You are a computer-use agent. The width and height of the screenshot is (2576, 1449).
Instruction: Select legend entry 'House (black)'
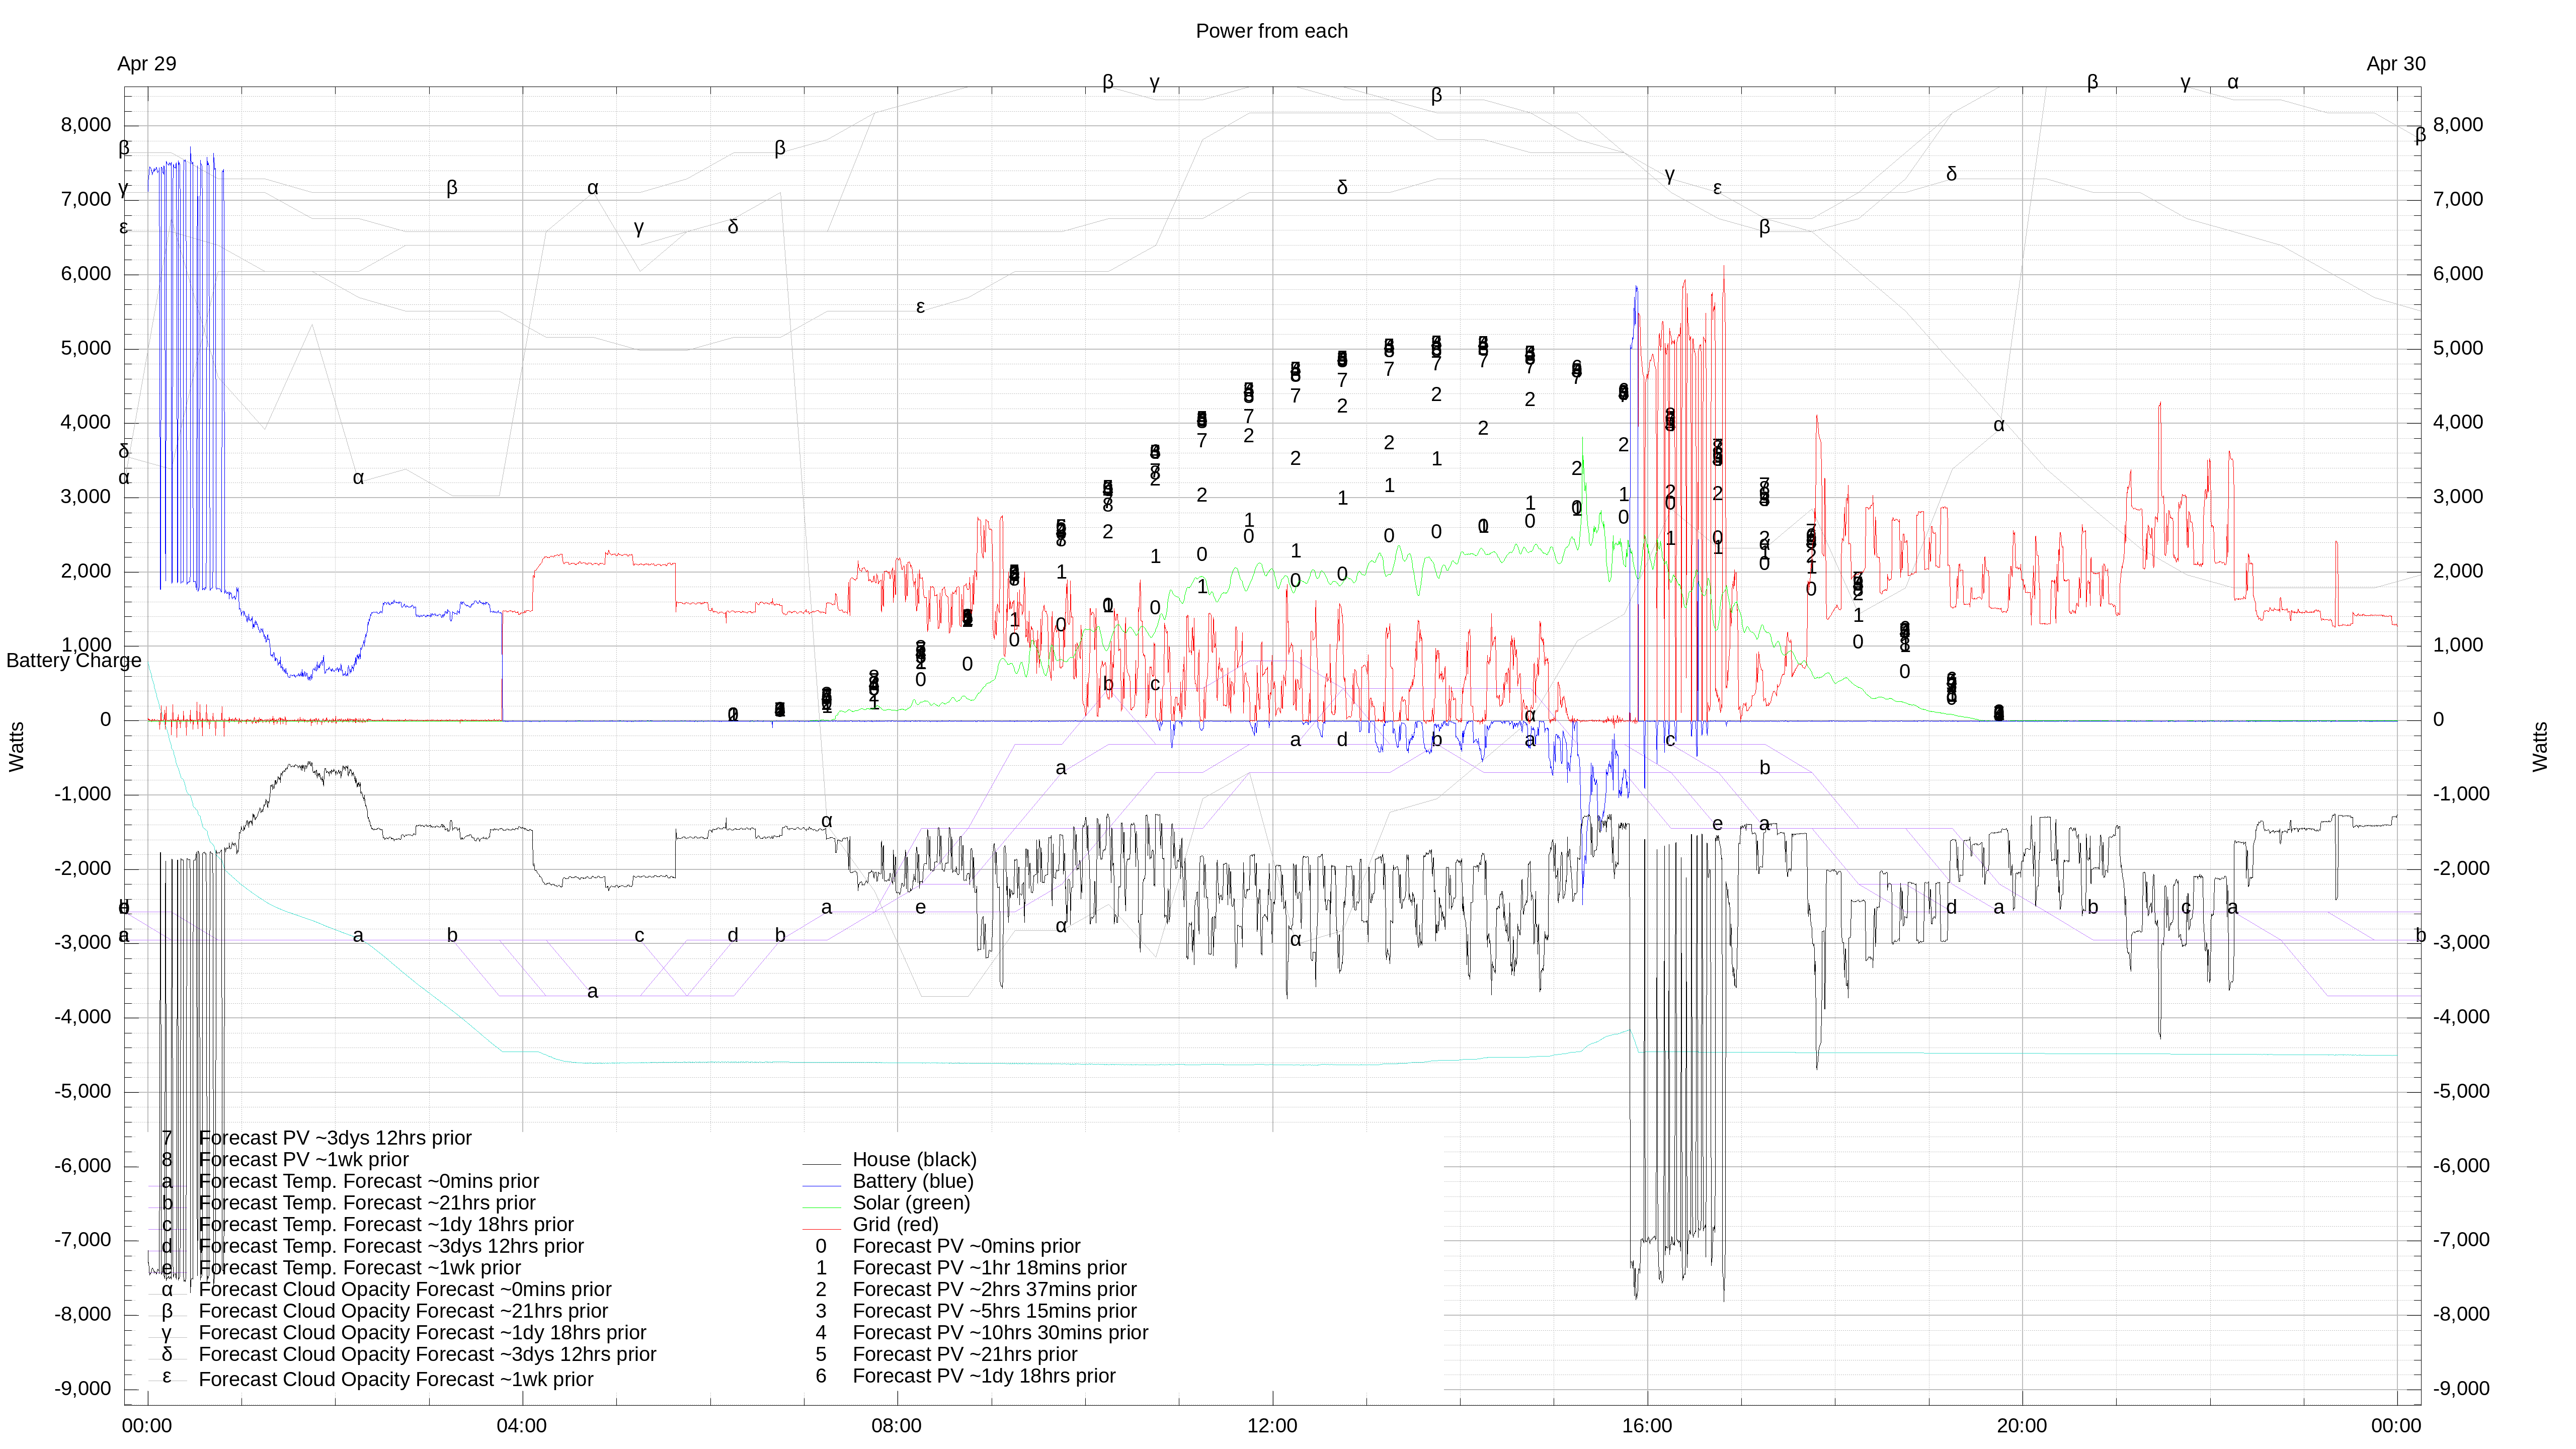(x=914, y=1160)
